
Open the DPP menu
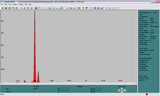click(x=26, y=5)
